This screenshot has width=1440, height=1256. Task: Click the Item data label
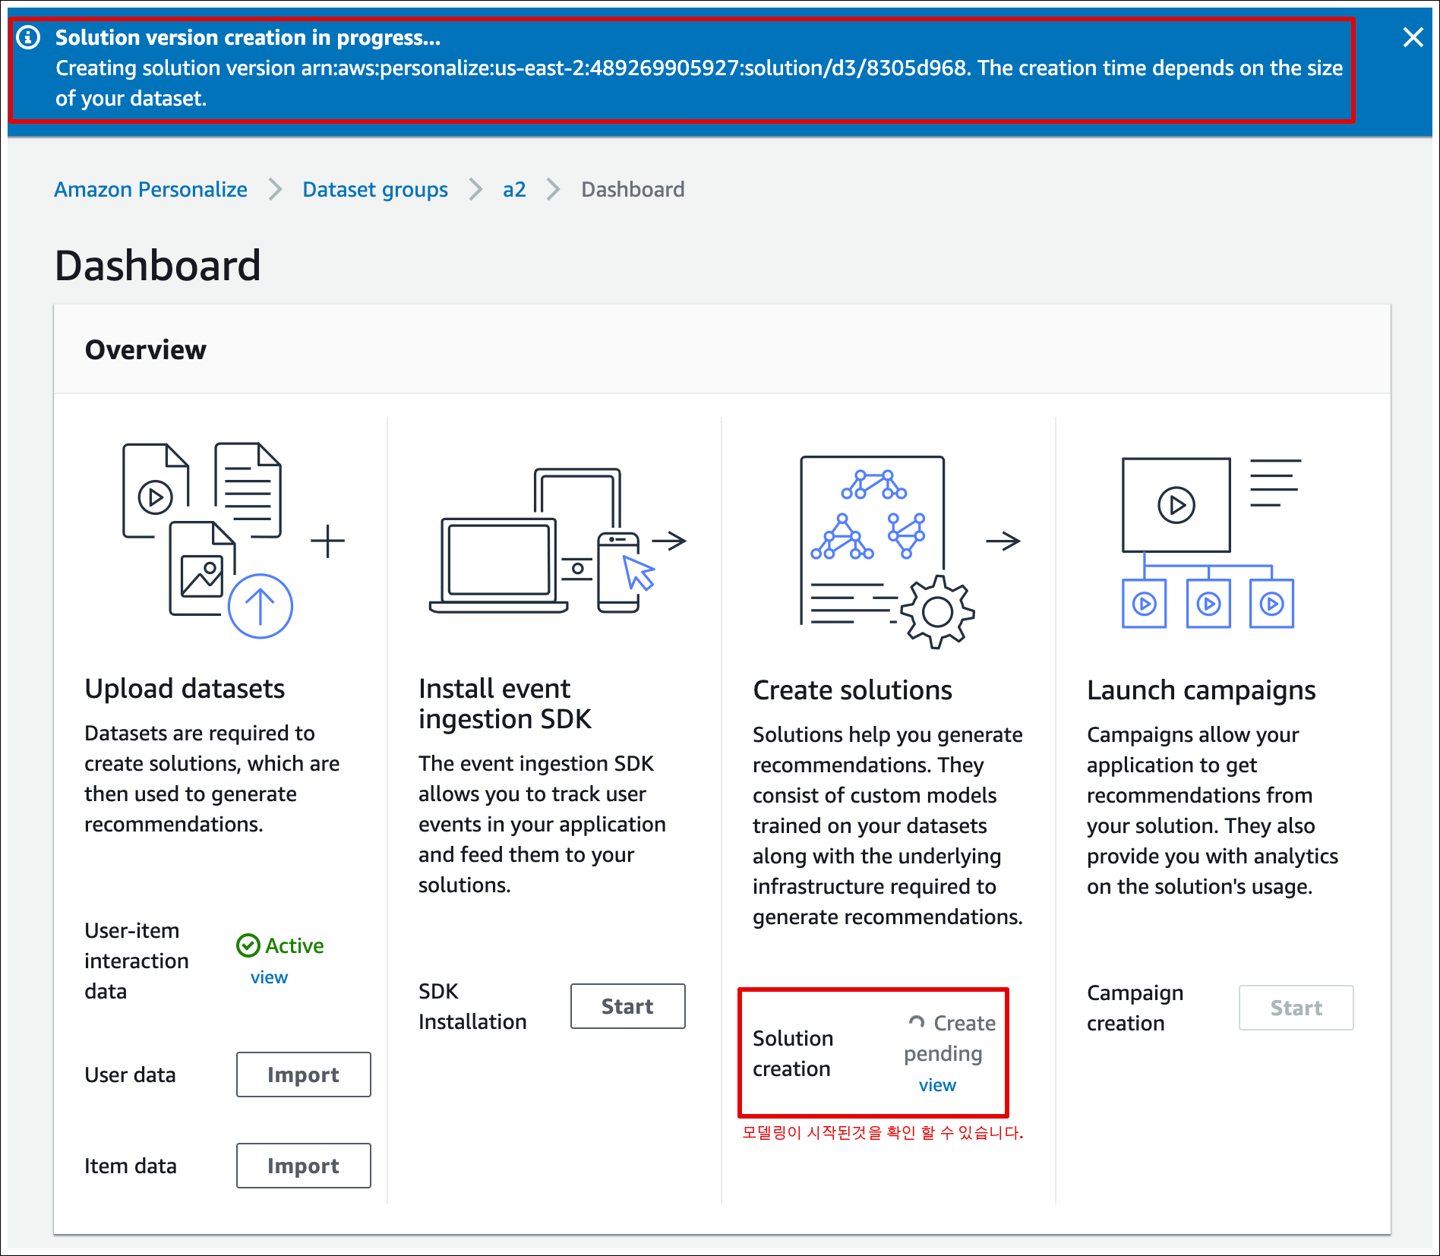(x=131, y=1166)
